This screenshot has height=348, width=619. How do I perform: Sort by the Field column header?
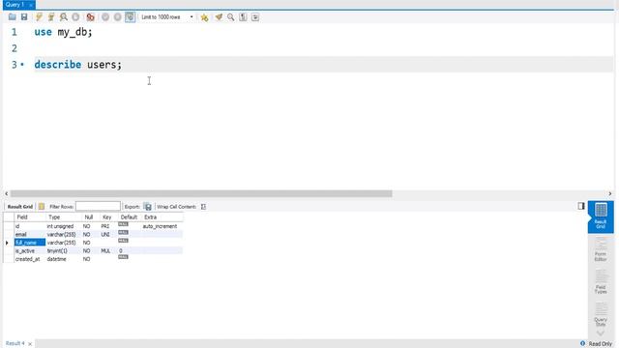(x=30, y=217)
